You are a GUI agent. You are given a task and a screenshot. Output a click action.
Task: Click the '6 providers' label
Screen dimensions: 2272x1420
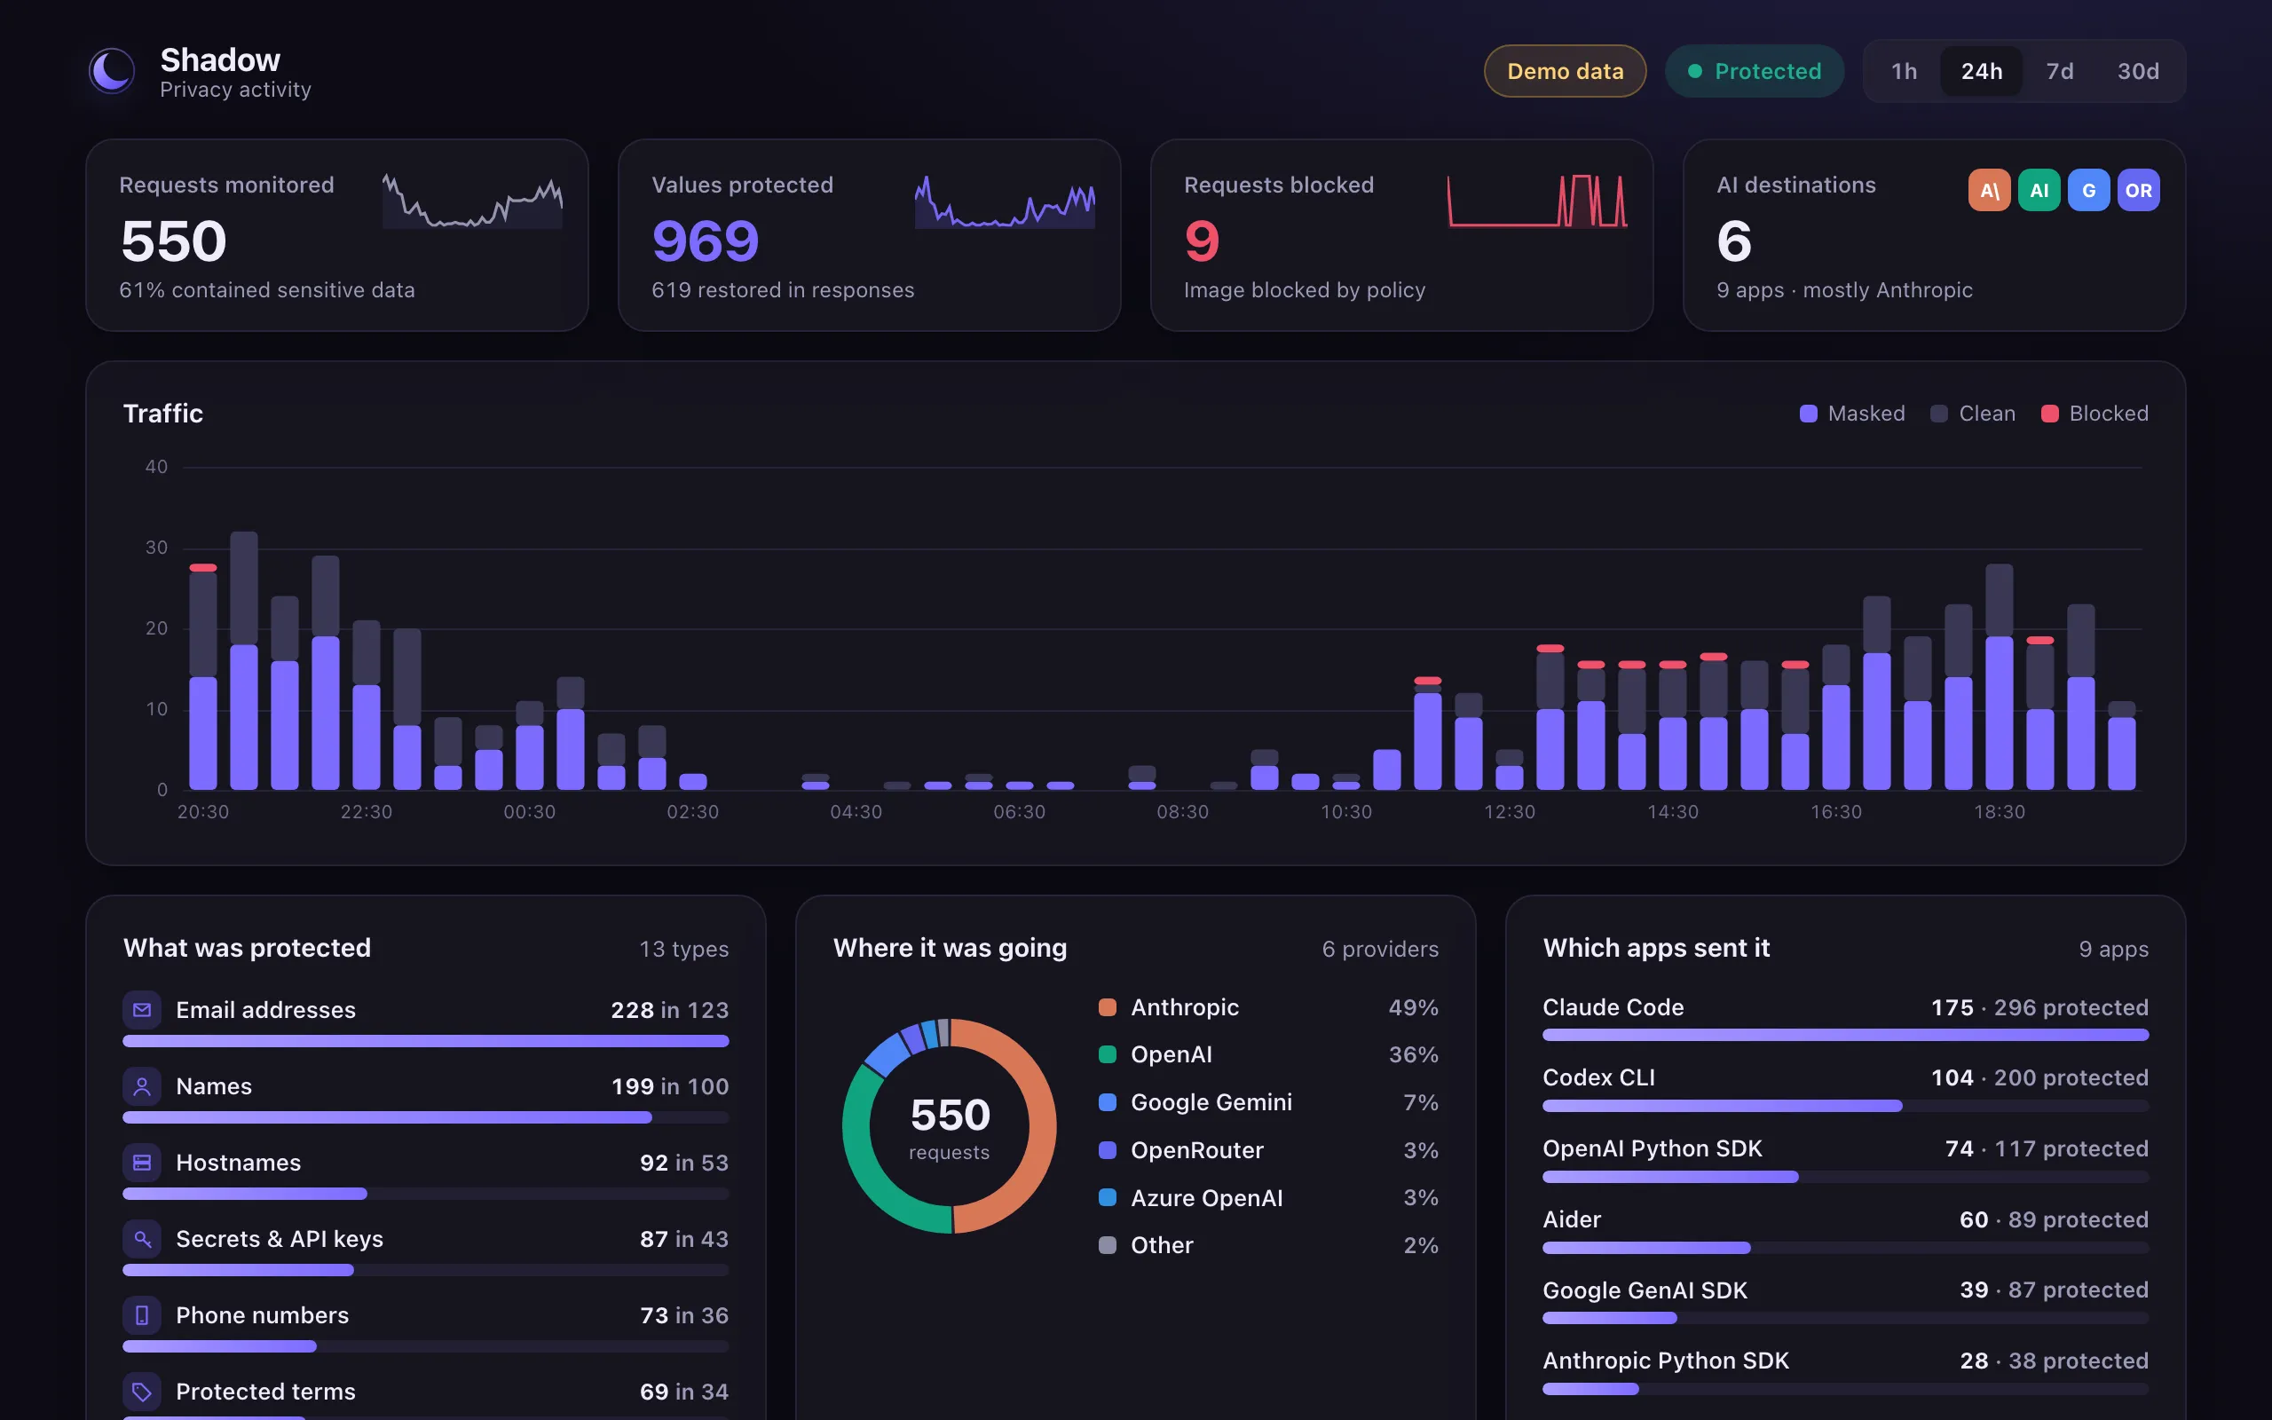click(x=1380, y=950)
